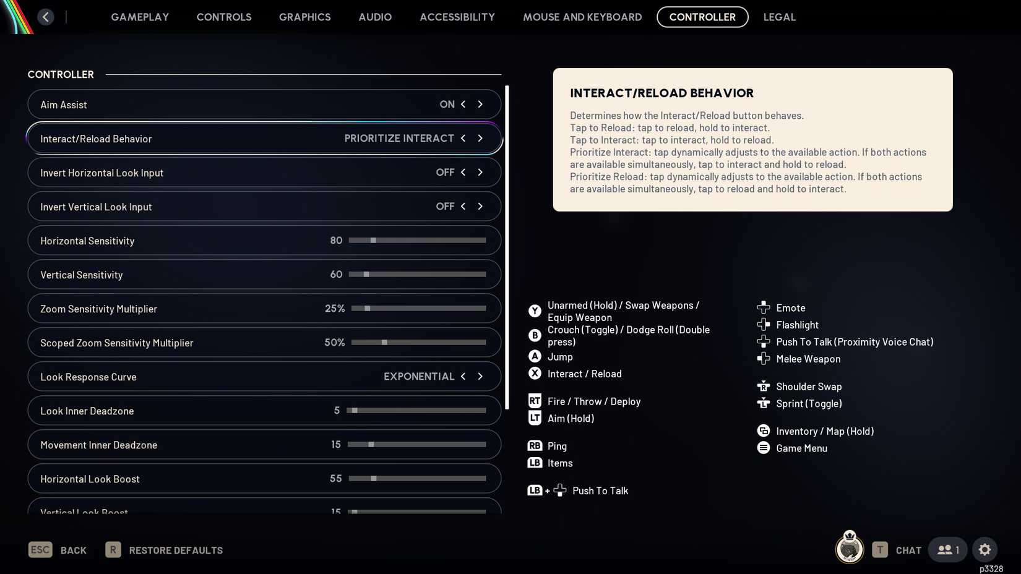Cycle Interact/Reload Behavior with right chevron
This screenshot has width=1021, height=574.
pyautogui.click(x=480, y=139)
